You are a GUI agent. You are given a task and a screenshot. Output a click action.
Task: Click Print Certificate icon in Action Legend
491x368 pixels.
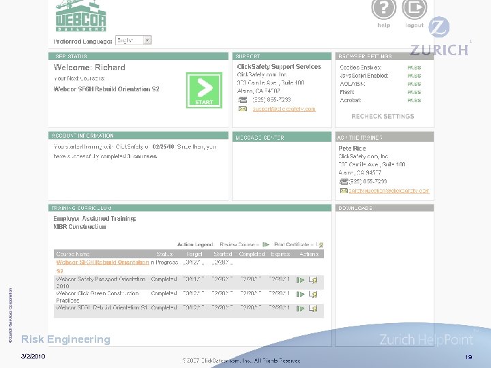click(320, 245)
